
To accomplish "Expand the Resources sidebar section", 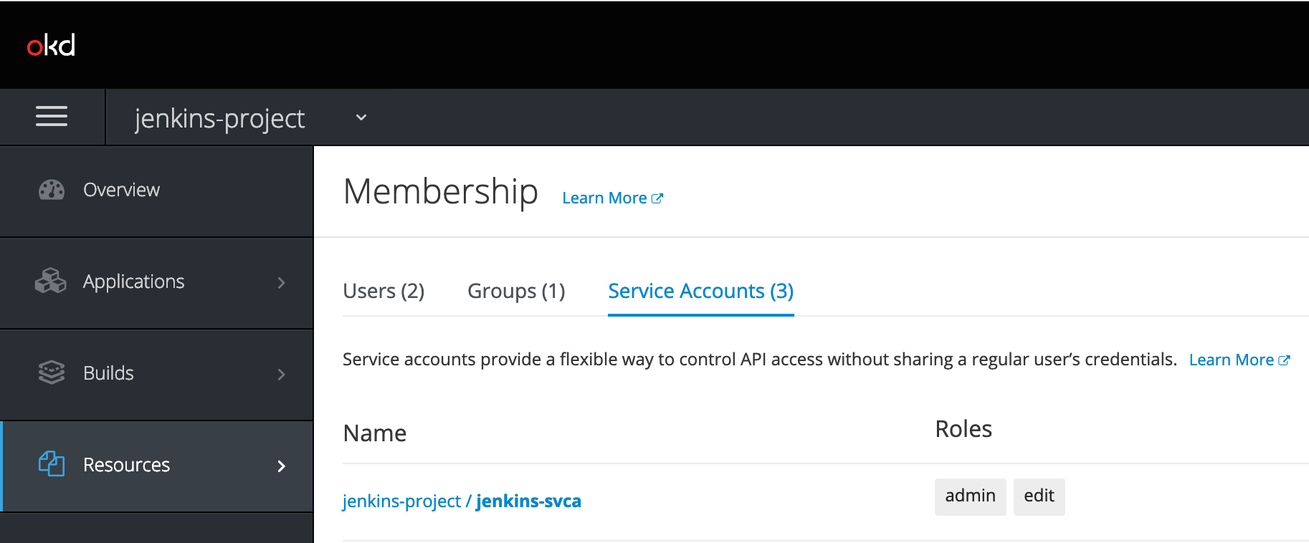I will tap(281, 466).
